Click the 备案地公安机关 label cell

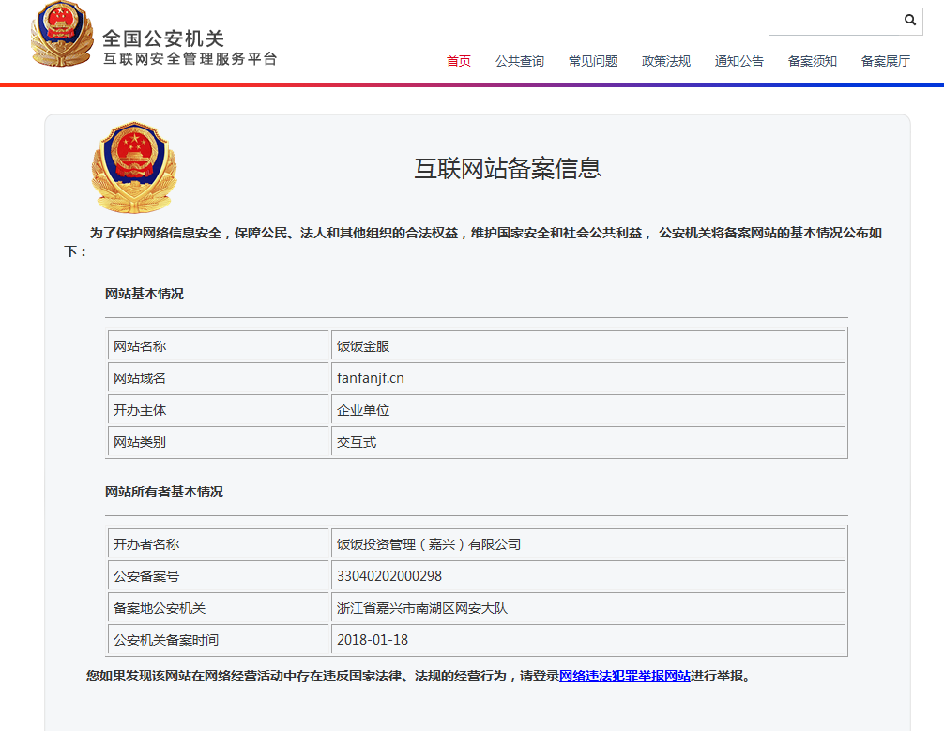tap(218, 608)
